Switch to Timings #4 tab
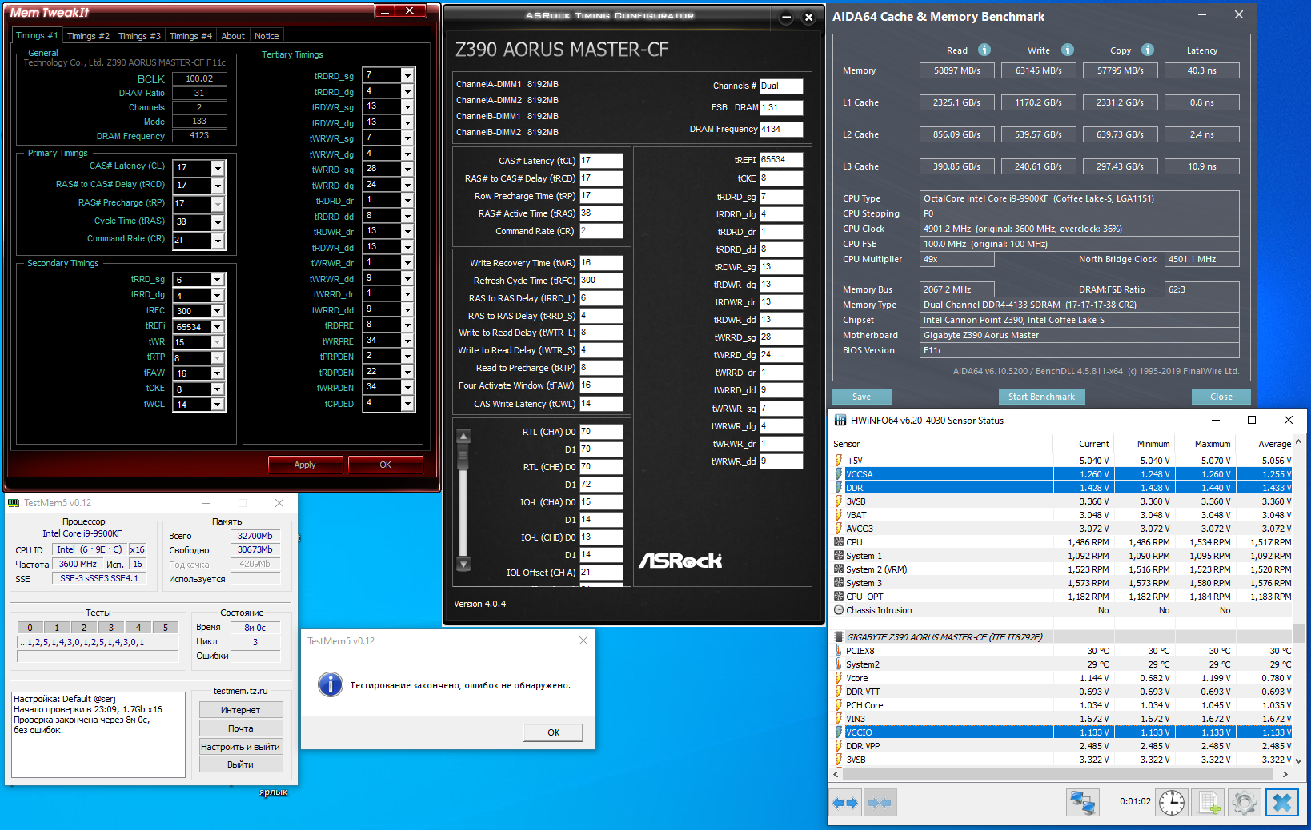 190,36
